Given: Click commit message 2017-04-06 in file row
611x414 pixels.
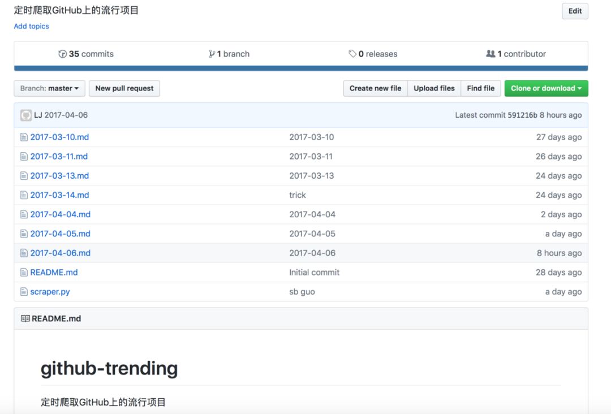Looking at the screenshot, I should click(x=312, y=253).
